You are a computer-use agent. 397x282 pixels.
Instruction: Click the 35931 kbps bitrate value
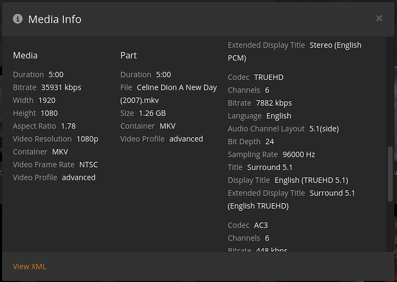tap(61, 87)
